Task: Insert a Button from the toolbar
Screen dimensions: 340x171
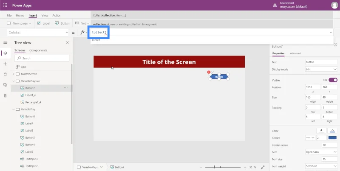Action: click(62, 23)
